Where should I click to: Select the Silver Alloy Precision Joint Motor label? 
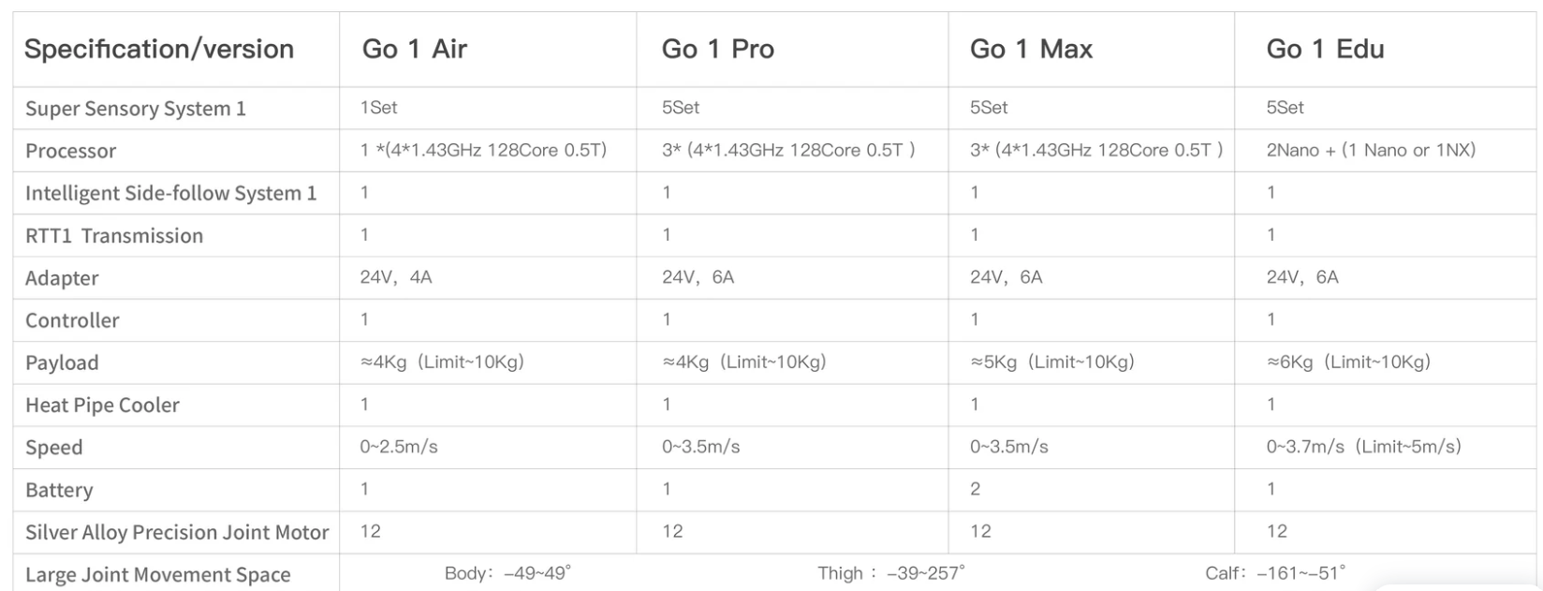(x=177, y=532)
